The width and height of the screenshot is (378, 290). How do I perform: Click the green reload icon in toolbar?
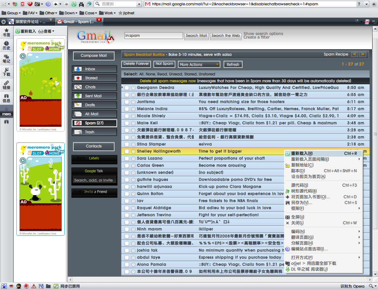[74, 4]
